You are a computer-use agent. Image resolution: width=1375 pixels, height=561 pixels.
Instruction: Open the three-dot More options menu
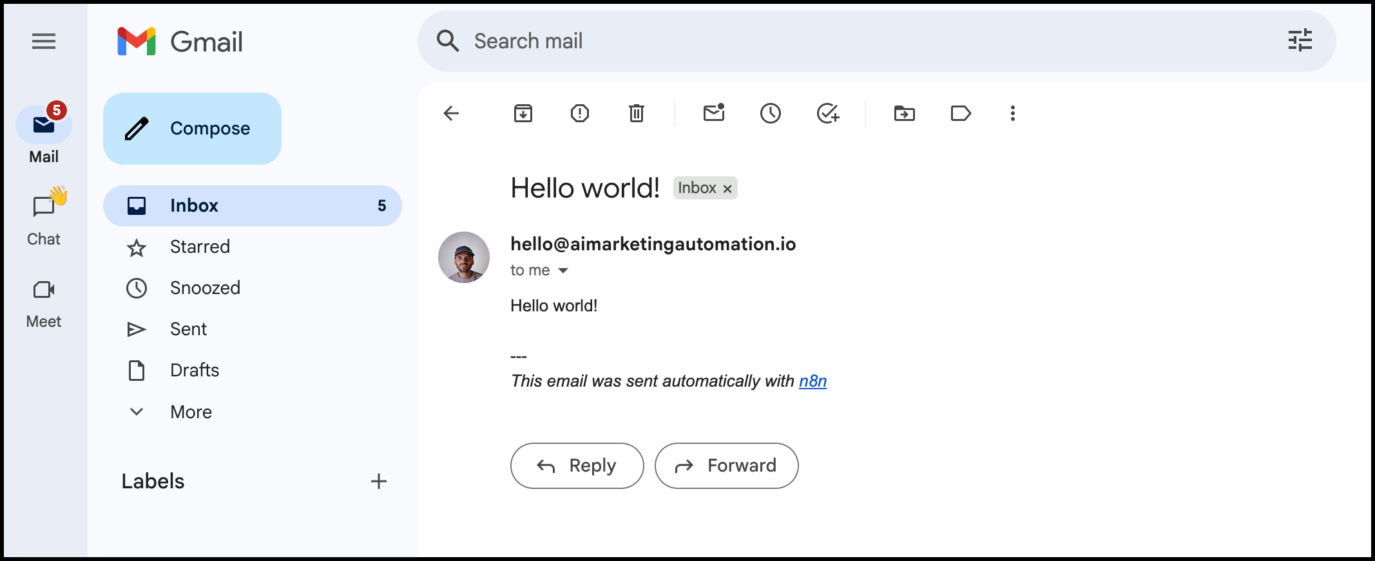1012,114
